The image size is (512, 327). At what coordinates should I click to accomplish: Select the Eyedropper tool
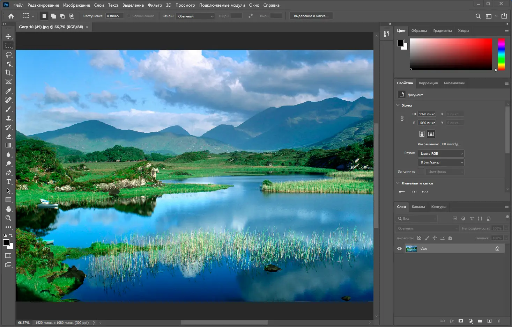(x=8, y=91)
